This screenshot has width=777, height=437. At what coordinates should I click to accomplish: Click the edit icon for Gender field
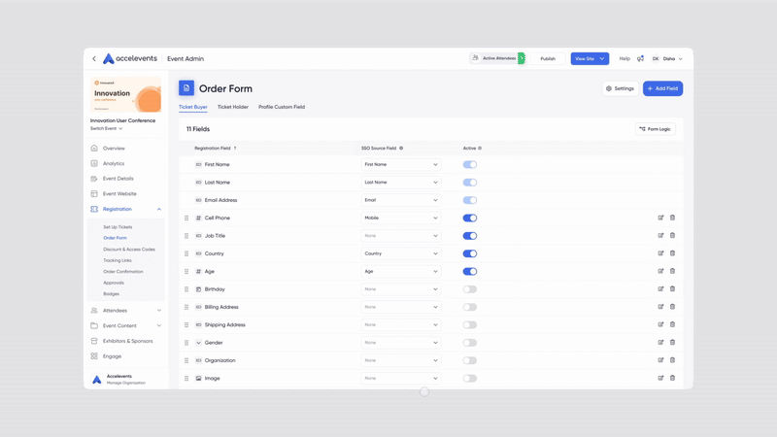661,342
